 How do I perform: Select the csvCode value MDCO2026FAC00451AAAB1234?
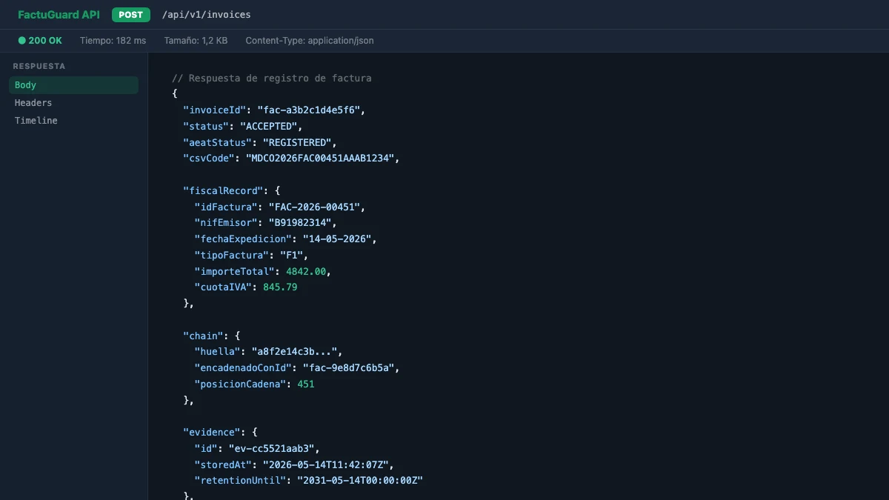pos(323,159)
